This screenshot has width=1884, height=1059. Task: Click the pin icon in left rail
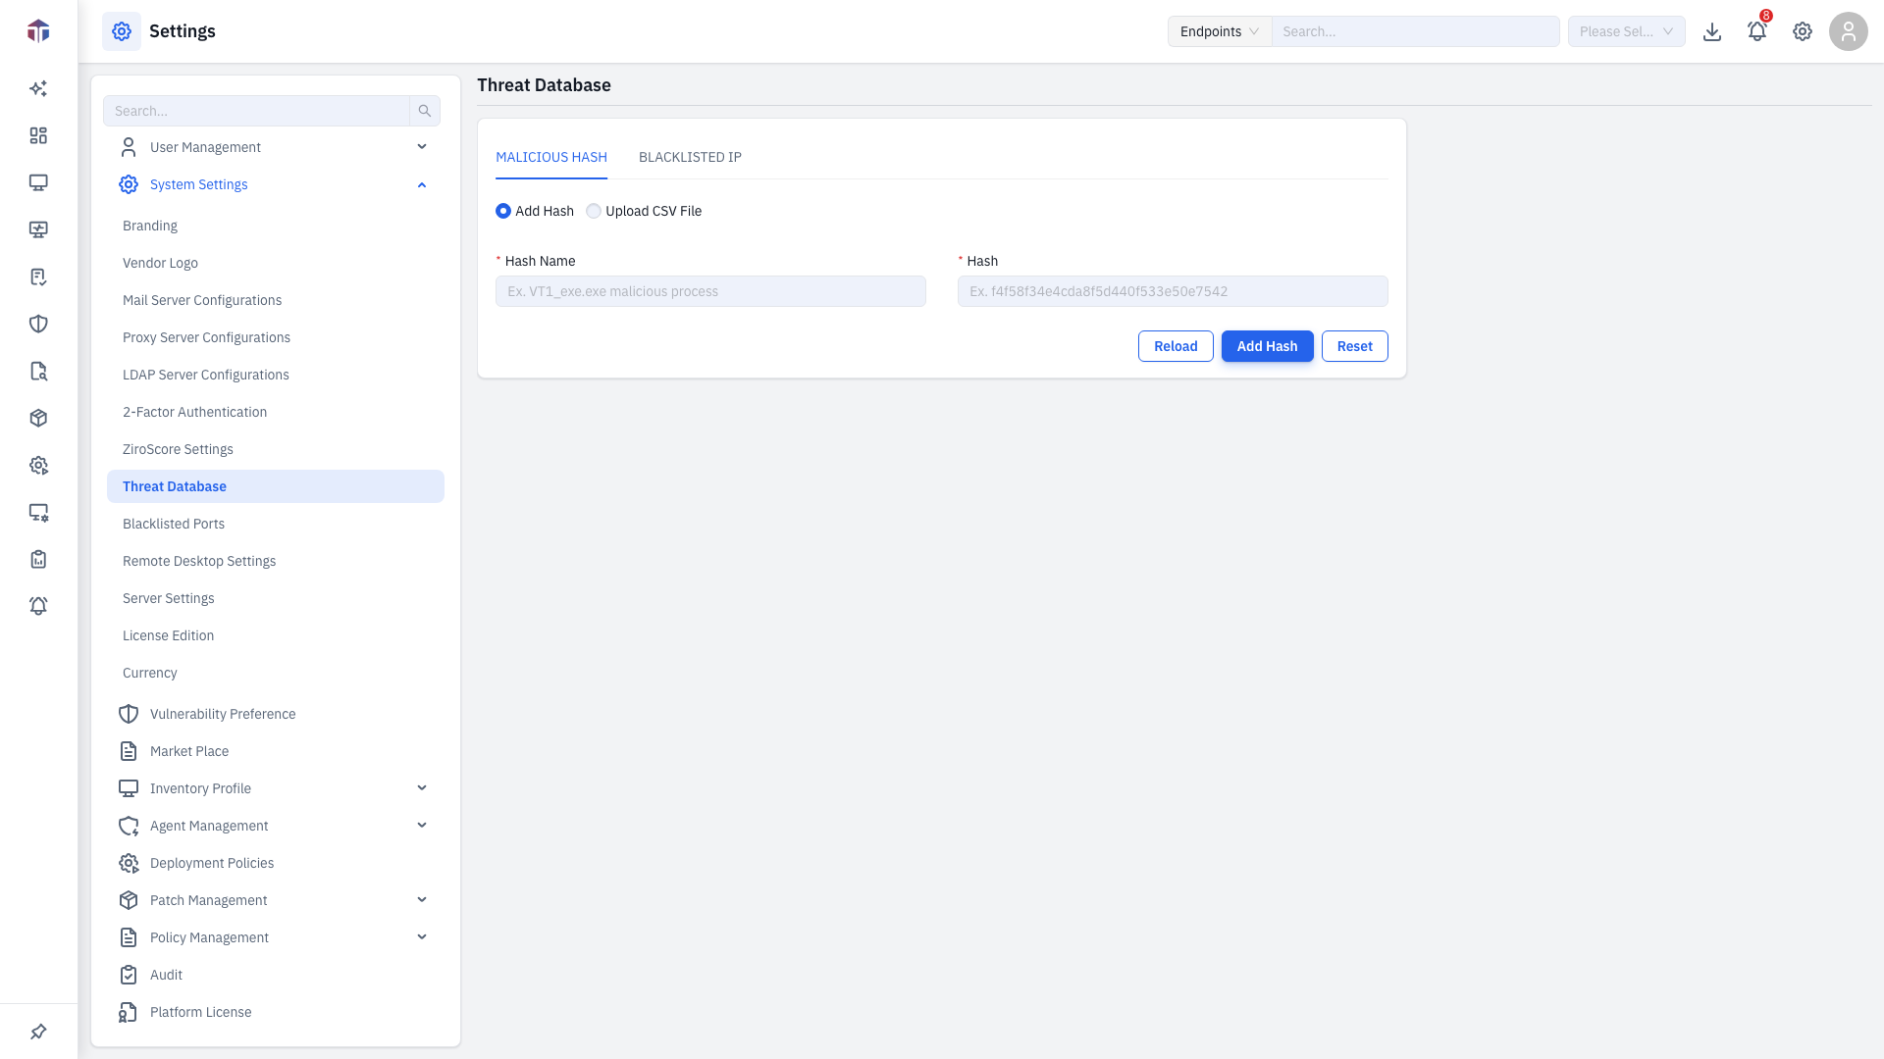(x=38, y=1032)
